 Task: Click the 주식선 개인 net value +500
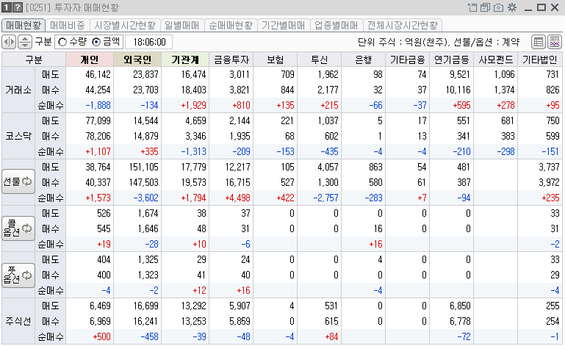[101, 336]
